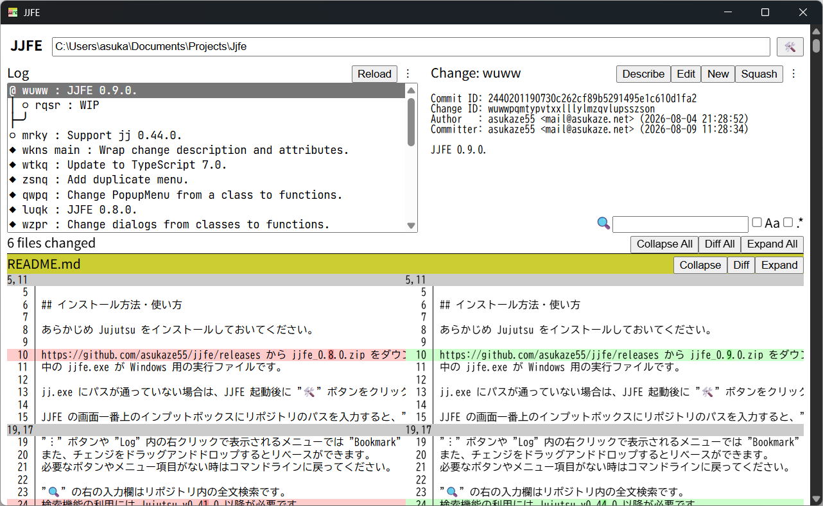Viewport: 823px width, 506px height.
Task: Click Expand All
Action: [x=772, y=244]
